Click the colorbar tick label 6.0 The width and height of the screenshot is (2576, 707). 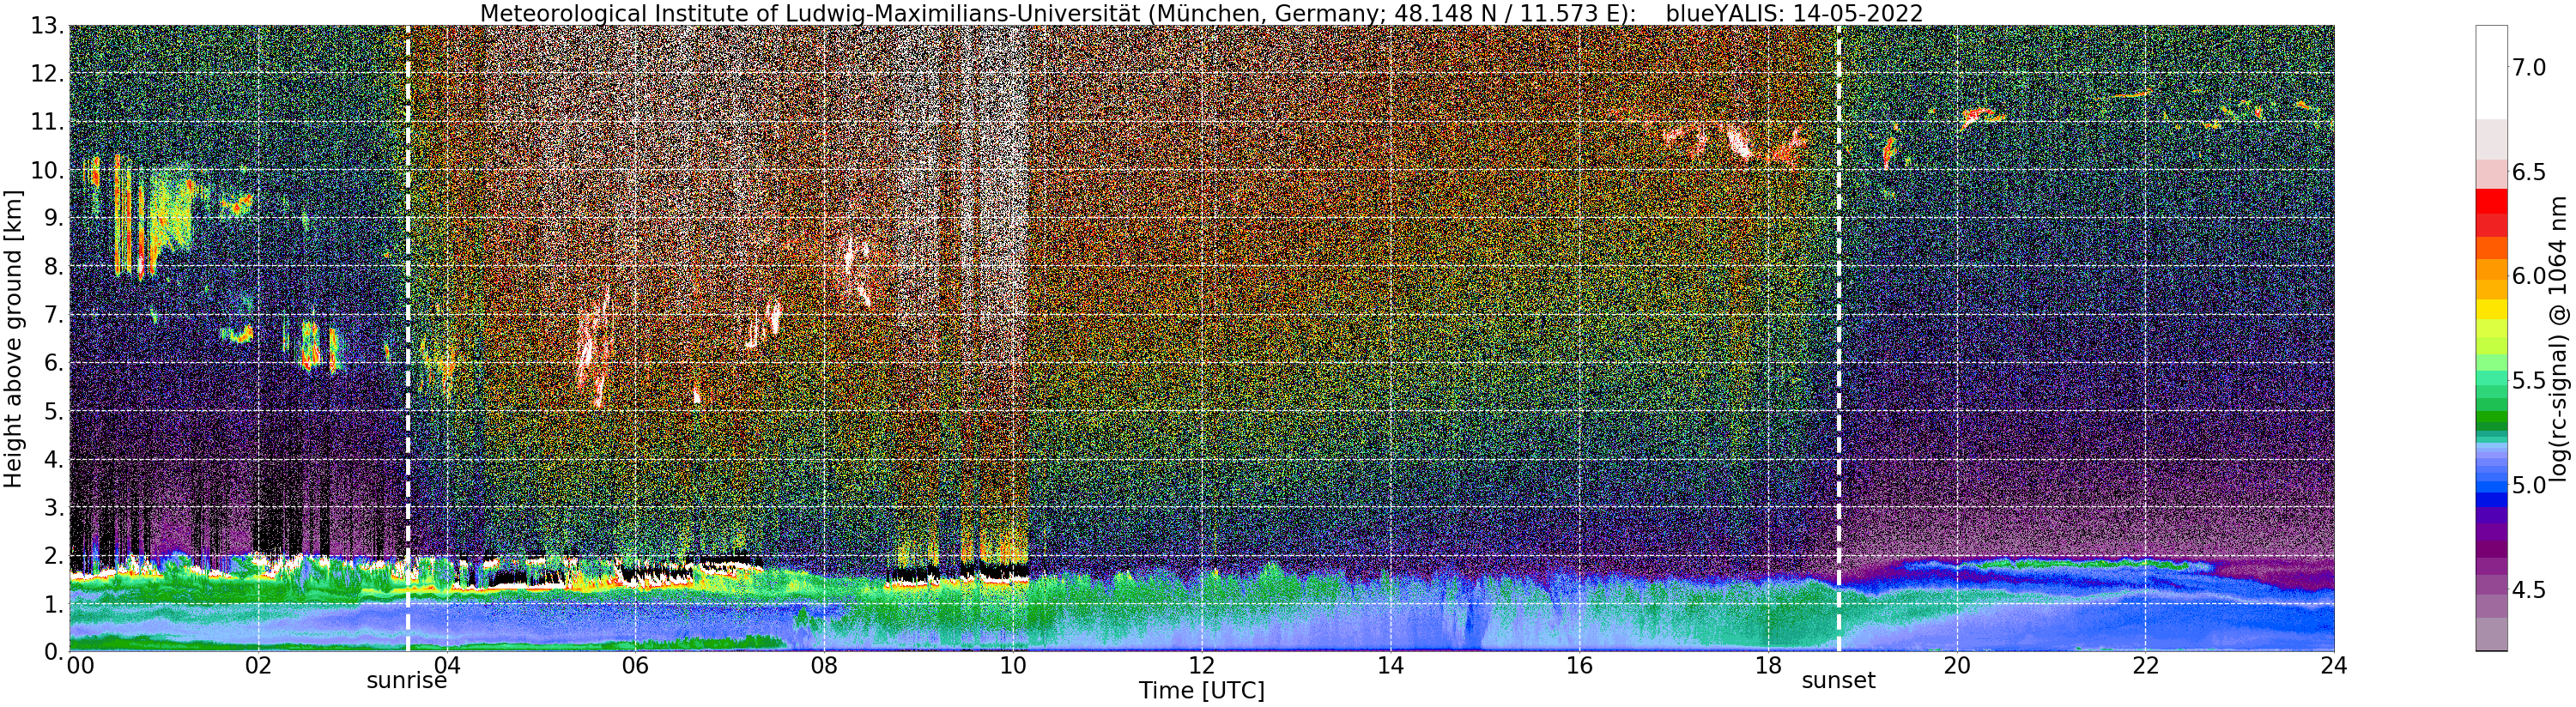pos(2529,276)
